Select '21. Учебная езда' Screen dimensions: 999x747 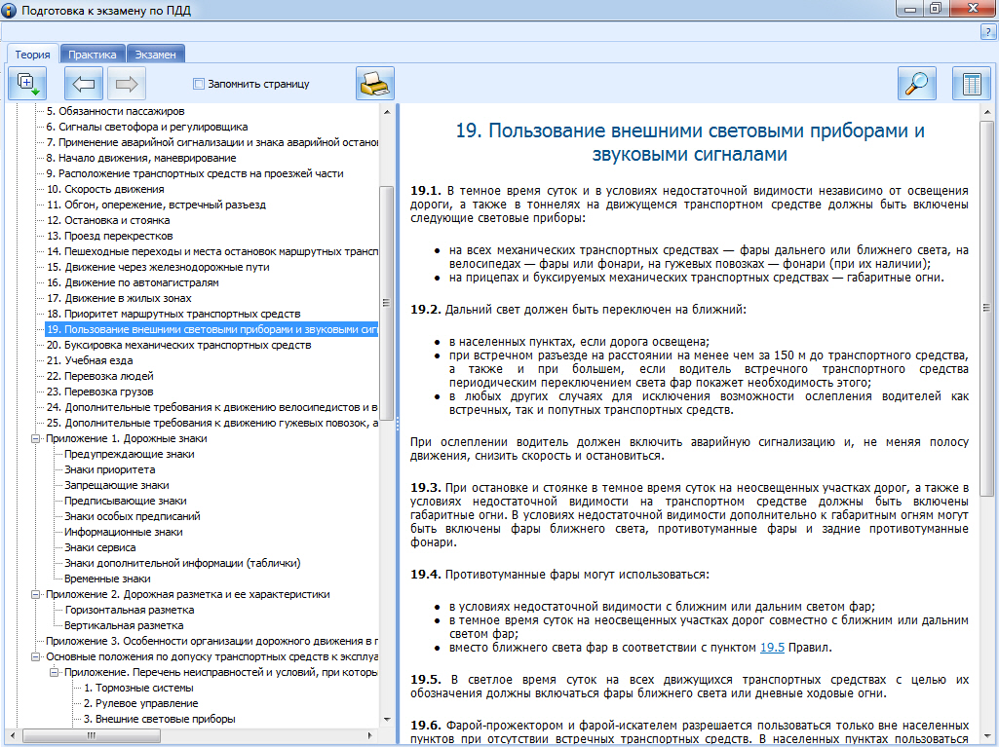[x=90, y=360]
